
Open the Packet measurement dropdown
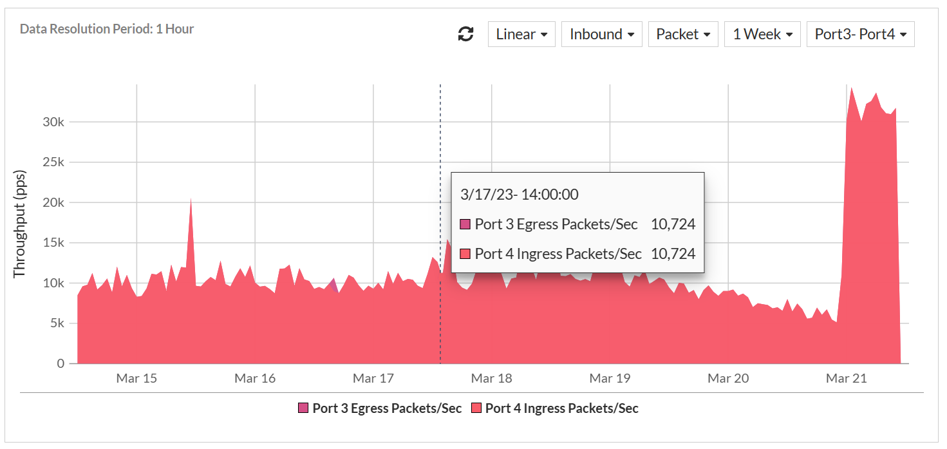(x=683, y=33)
